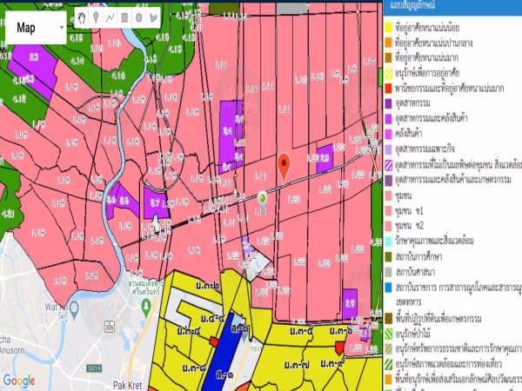
Task: Click legend entry ชุมชน ช2
Action: point(410,226)
